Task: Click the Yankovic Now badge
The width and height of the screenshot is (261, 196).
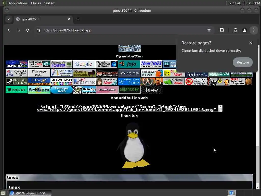Action: coord(107,82)
